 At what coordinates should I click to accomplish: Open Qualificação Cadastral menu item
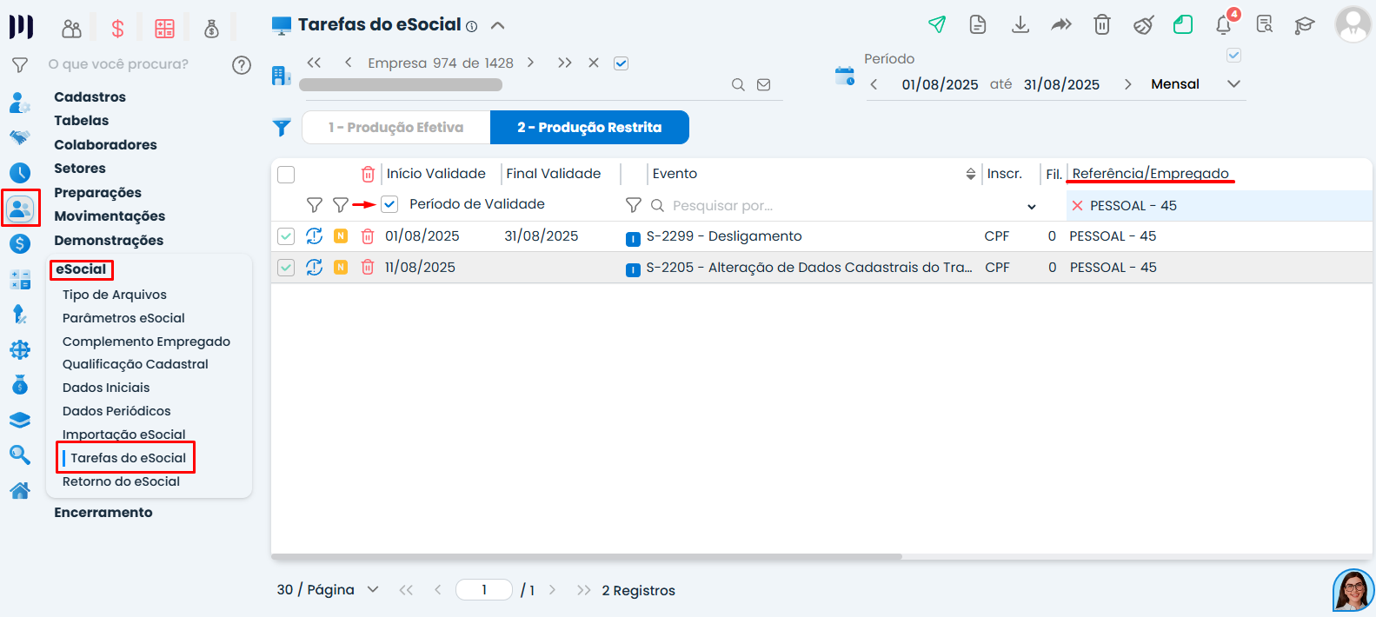point(136,364)
